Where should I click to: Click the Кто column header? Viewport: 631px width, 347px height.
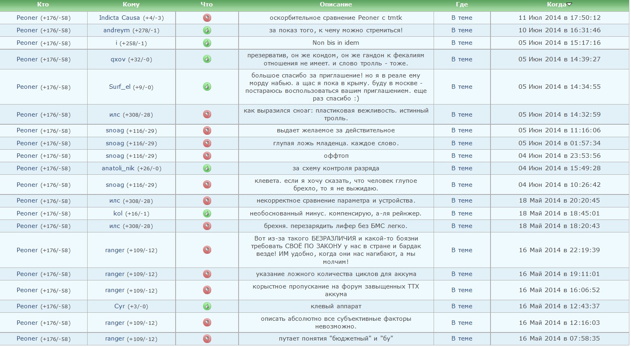(43, 4)
